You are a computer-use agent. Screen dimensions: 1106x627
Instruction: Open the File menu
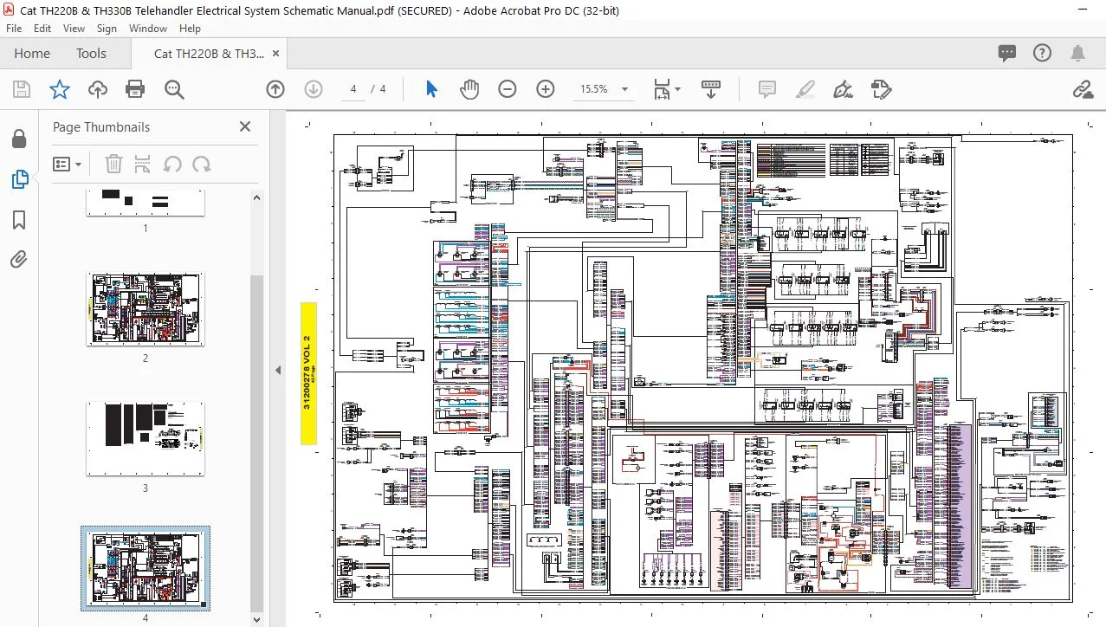[14, 29]
